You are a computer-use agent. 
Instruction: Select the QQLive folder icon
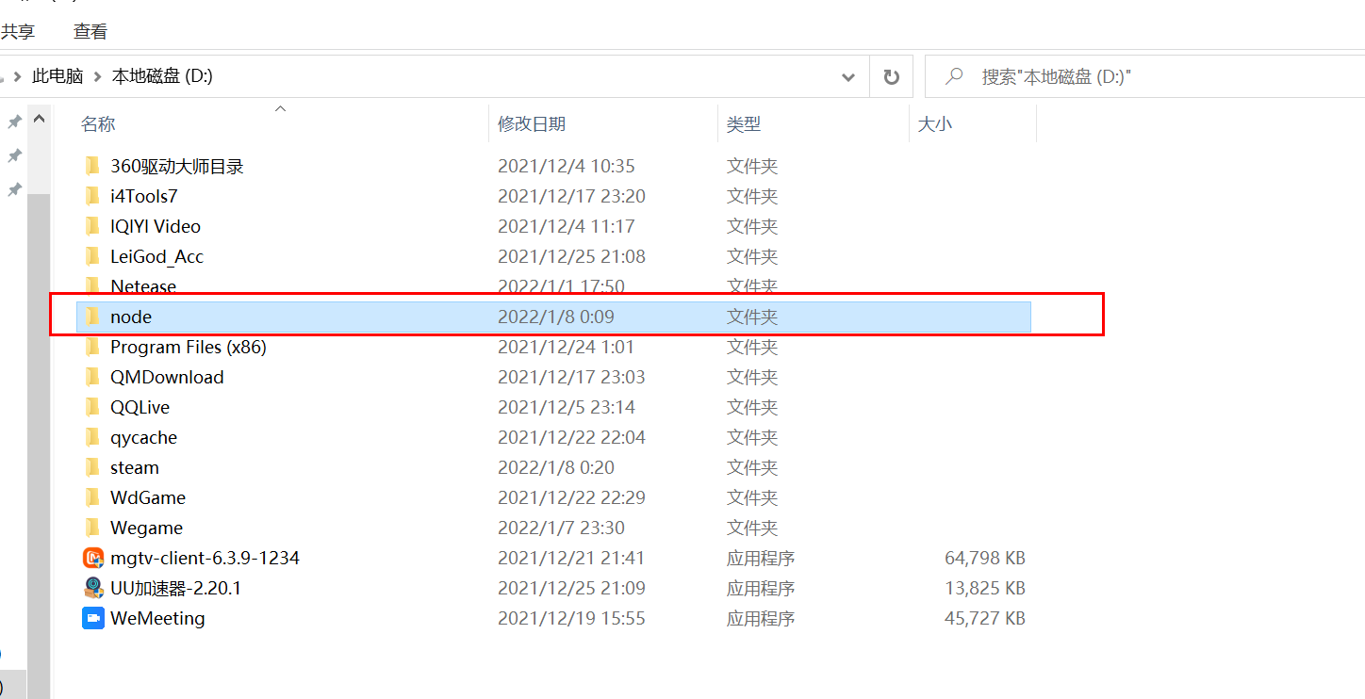pyautogui.click(x=92, y=407)
